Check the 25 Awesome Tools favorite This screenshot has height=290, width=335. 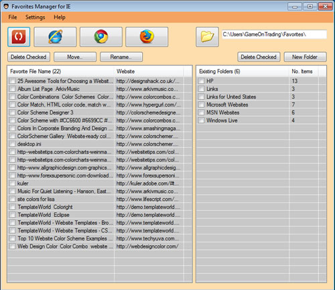[13, 81]
